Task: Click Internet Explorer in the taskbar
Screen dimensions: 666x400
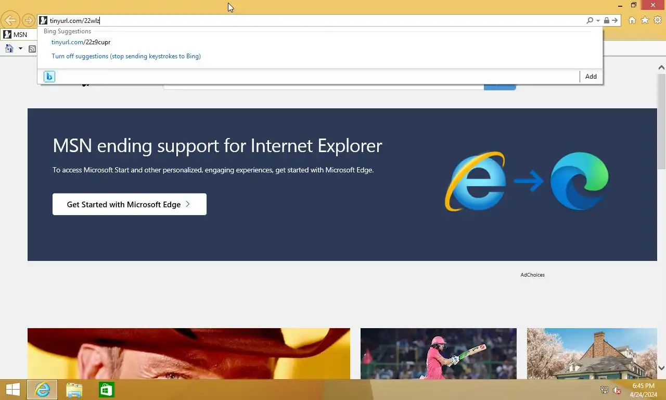Action: click(42, 390)
